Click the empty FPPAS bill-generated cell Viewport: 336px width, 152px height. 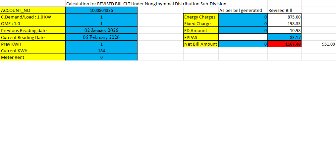coord(243,37)
